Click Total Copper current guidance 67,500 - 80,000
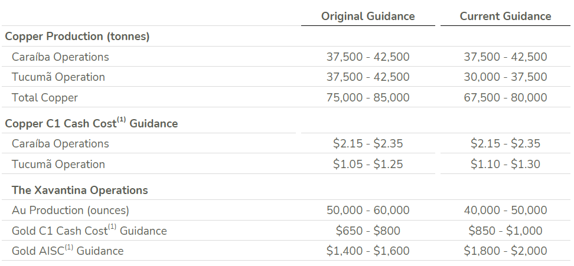574x266 pixels. [x=505, y=97]
